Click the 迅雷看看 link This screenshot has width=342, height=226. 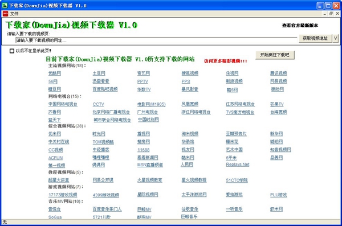(101, 81)
